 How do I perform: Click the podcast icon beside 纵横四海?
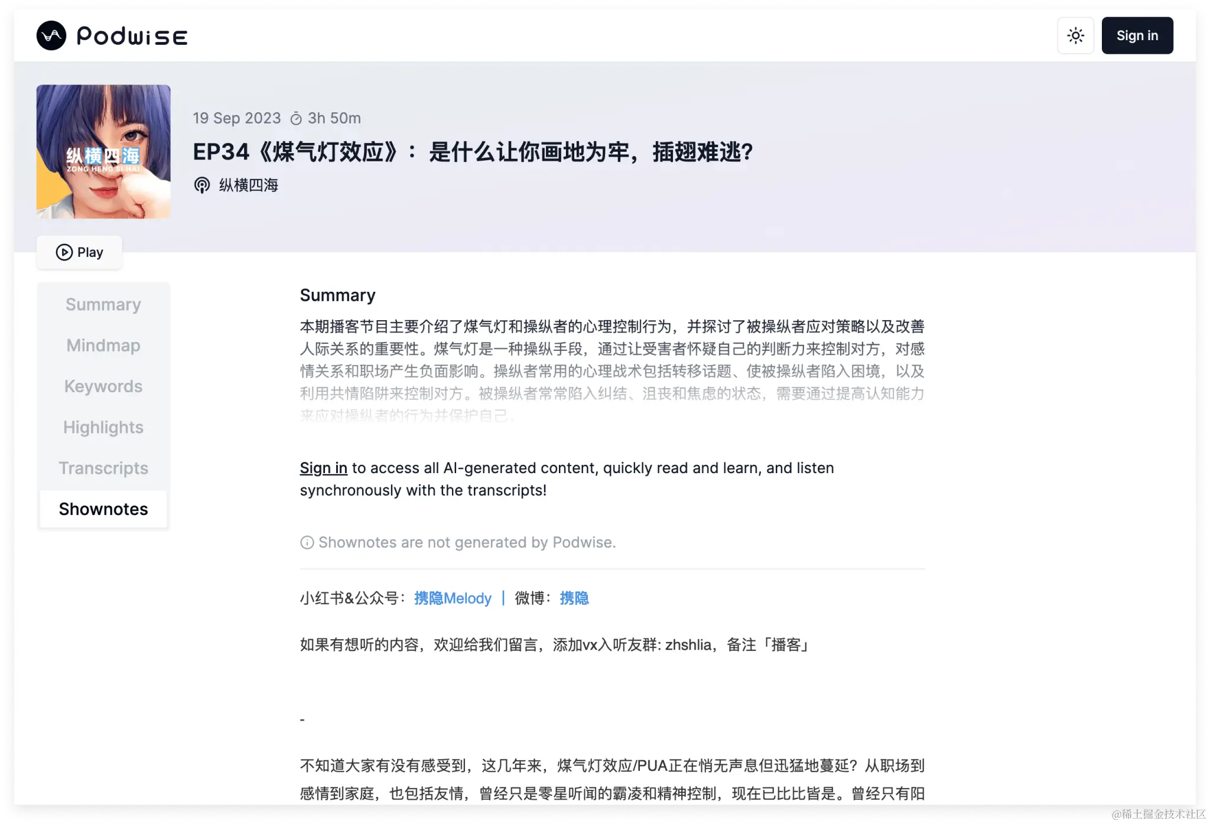coord(202,185)
